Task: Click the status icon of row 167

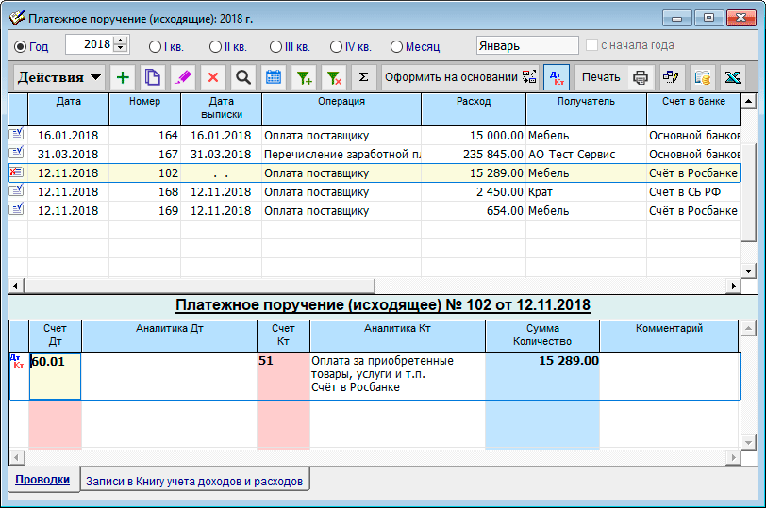Action: pyautogui.click(x=17, y=153)
